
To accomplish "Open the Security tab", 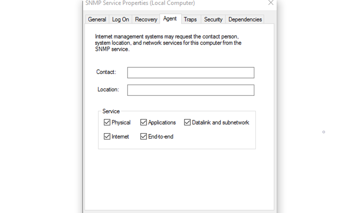I will coord(213,19).
